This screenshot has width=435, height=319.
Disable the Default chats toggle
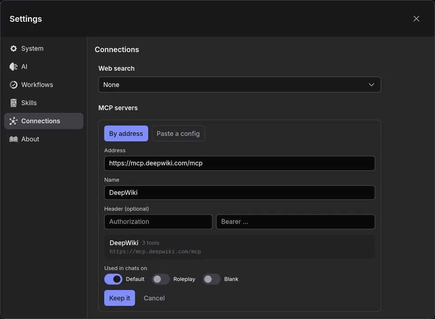[113, 279]
